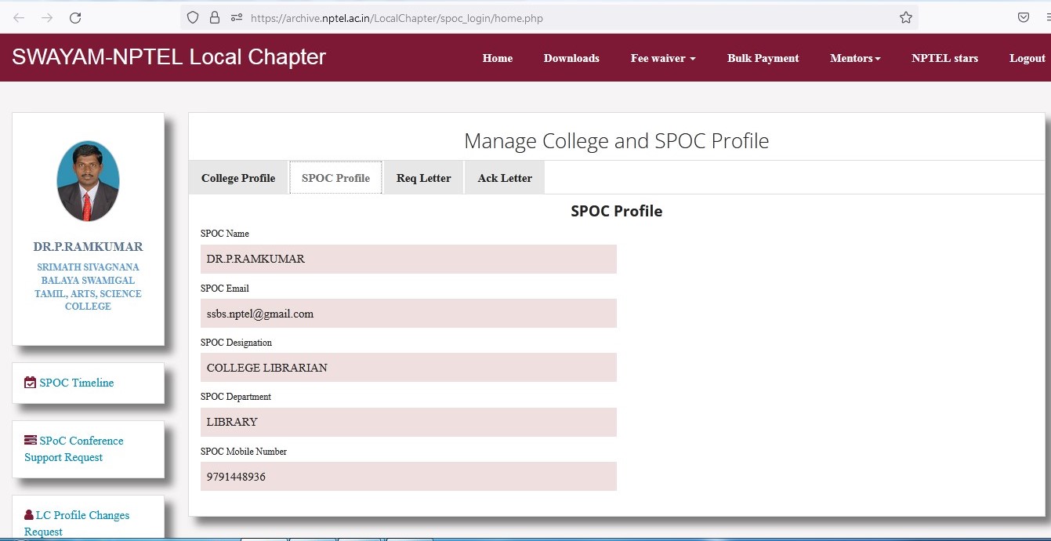Click the SPOC profile photo
The width and height of the screenshot is (1051, 541).
coord(88,181)
